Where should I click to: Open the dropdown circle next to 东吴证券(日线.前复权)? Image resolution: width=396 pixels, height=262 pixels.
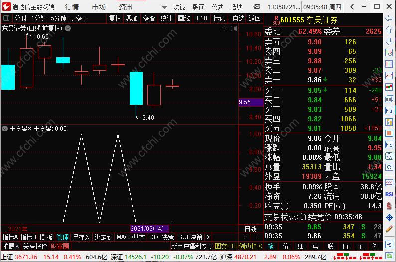click(68, 28)
